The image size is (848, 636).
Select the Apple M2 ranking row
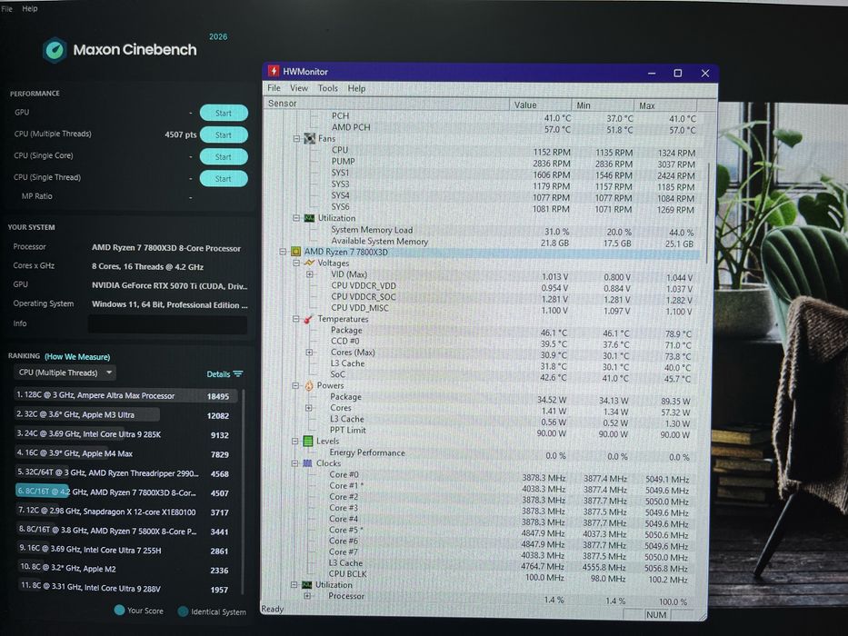pos(125,570)
